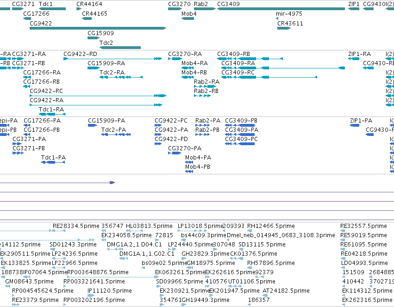
Task: Select the CG3270-PA protein feature
Action: (x=175, y=153)
